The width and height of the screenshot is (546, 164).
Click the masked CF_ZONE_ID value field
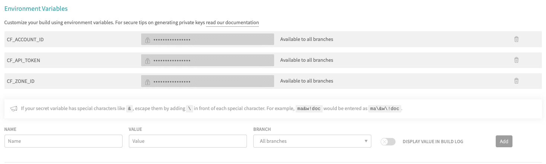(207, 81)
